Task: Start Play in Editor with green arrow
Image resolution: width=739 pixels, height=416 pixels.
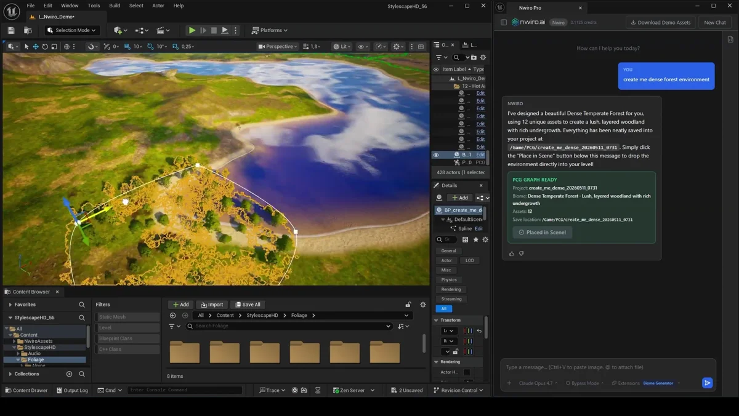Action: pyautogui.click(x=192, y=30)
